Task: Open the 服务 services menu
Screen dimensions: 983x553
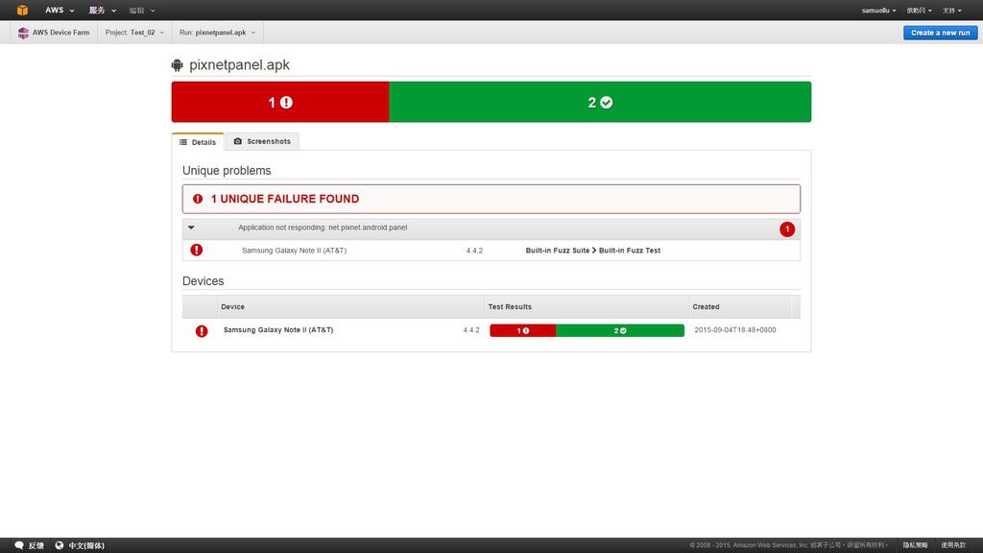Action: click(102, 10)
